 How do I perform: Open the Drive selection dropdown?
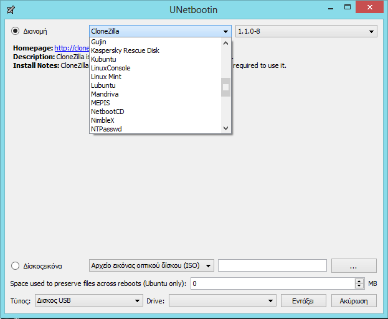click(x=222, y=300)
